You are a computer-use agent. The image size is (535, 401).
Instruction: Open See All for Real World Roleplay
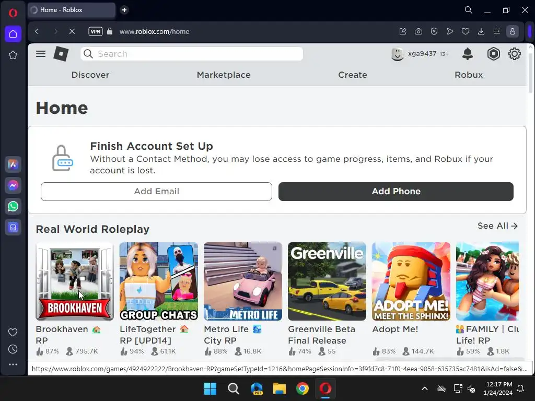(497, 226)
